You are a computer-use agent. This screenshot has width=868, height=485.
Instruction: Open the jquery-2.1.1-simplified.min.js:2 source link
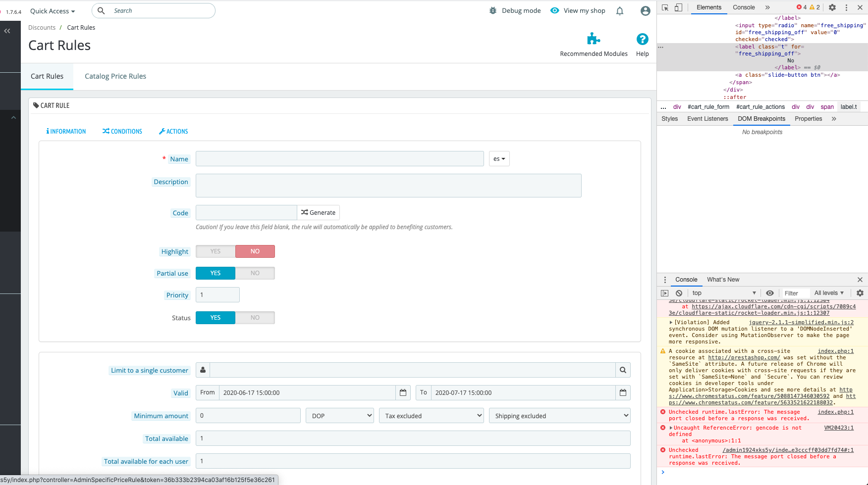(x=801, y=322)
